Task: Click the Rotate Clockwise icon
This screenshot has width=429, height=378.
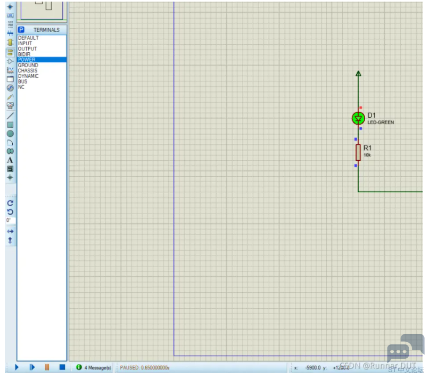Action: click(10, 203)
